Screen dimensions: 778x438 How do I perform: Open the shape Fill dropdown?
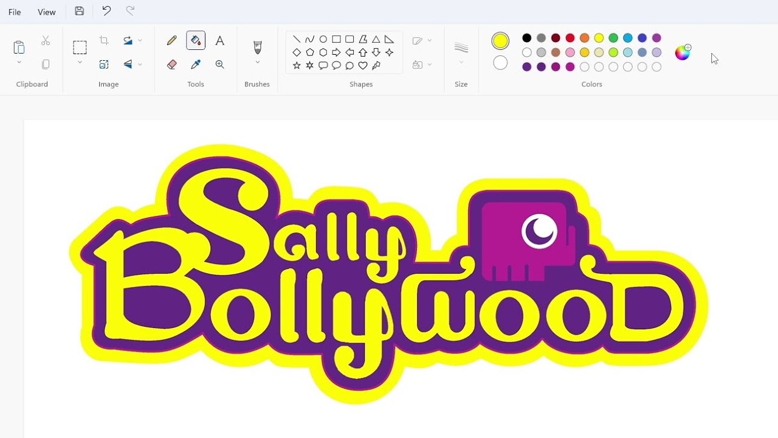tap(422, 64)
